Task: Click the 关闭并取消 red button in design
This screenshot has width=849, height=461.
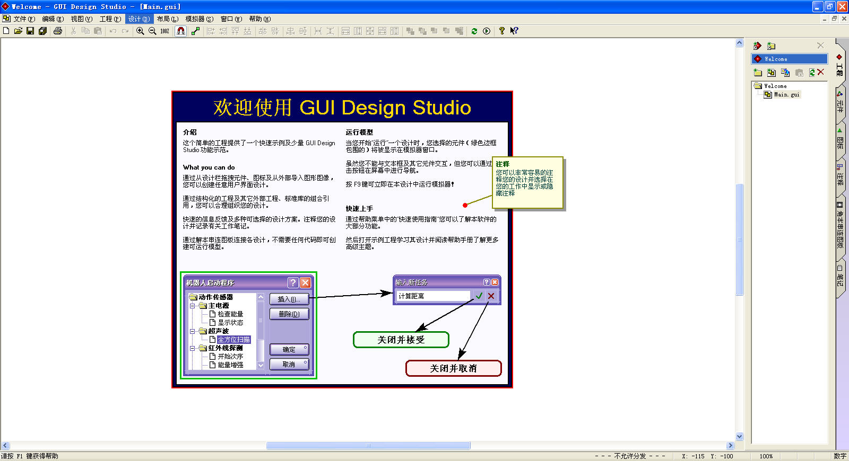Action: (454, 368)
